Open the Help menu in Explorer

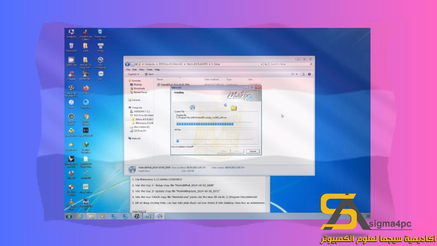point(157,70)
